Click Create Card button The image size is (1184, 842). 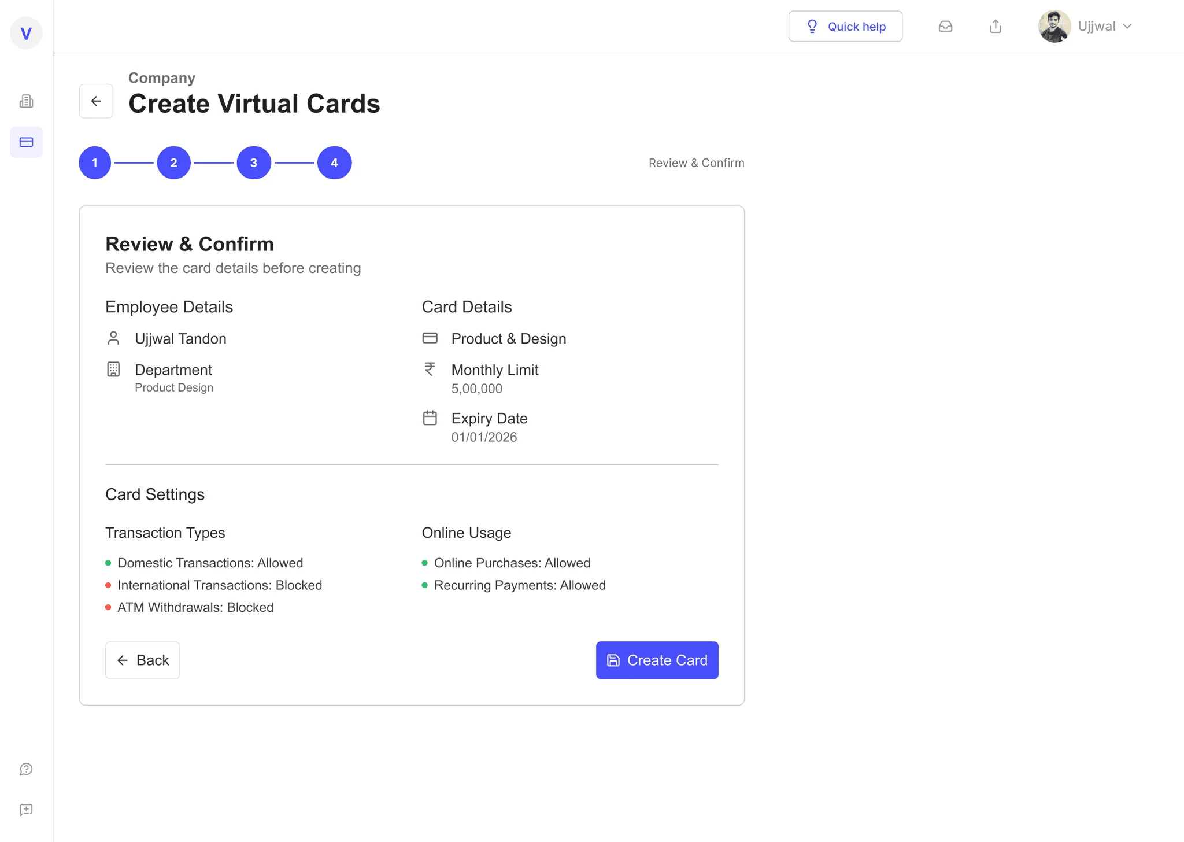(x=657, y=660)
